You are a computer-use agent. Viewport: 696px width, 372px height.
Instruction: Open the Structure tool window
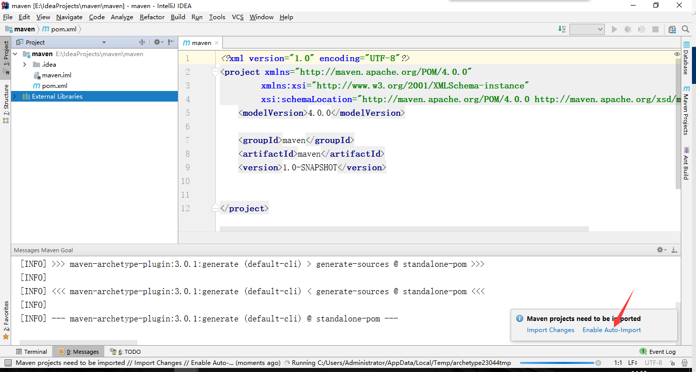[6, 104]
